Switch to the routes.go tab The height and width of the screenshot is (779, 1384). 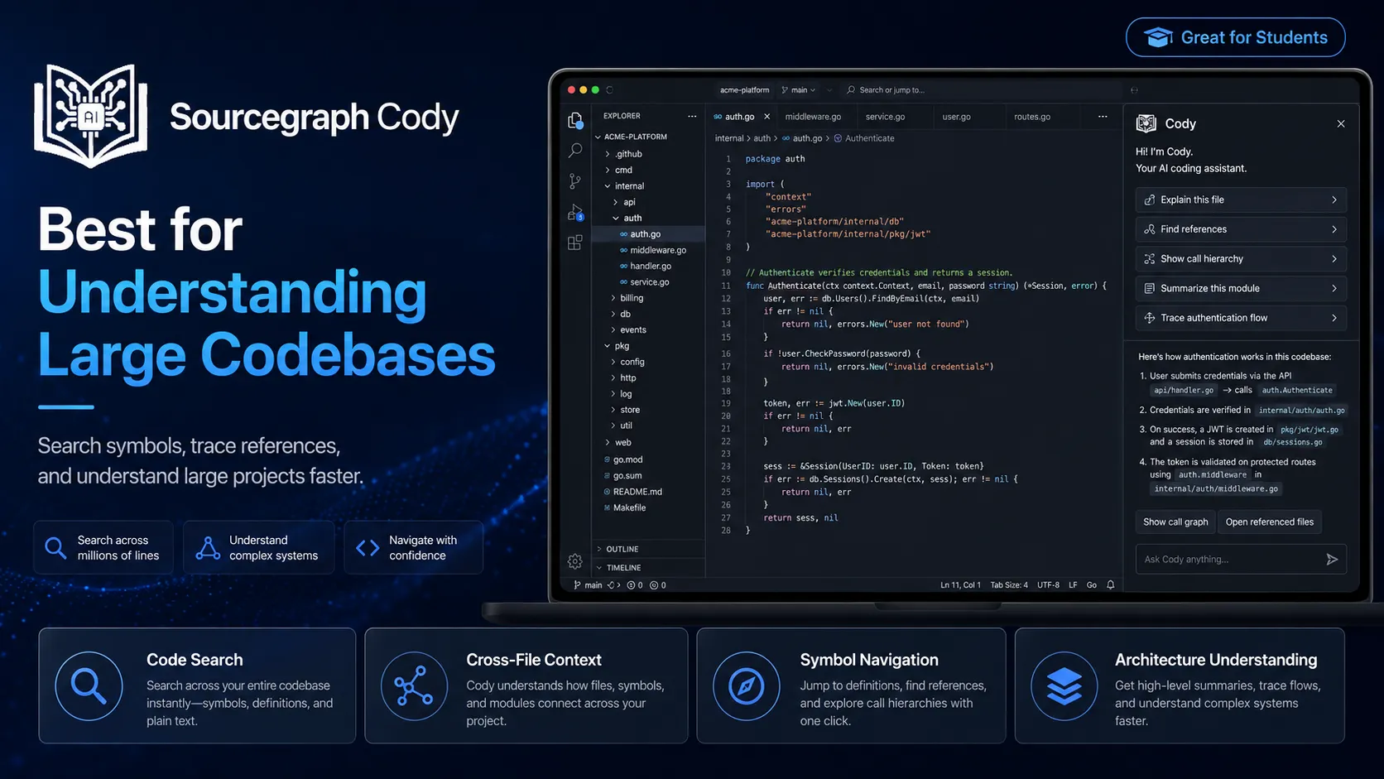1032,117
